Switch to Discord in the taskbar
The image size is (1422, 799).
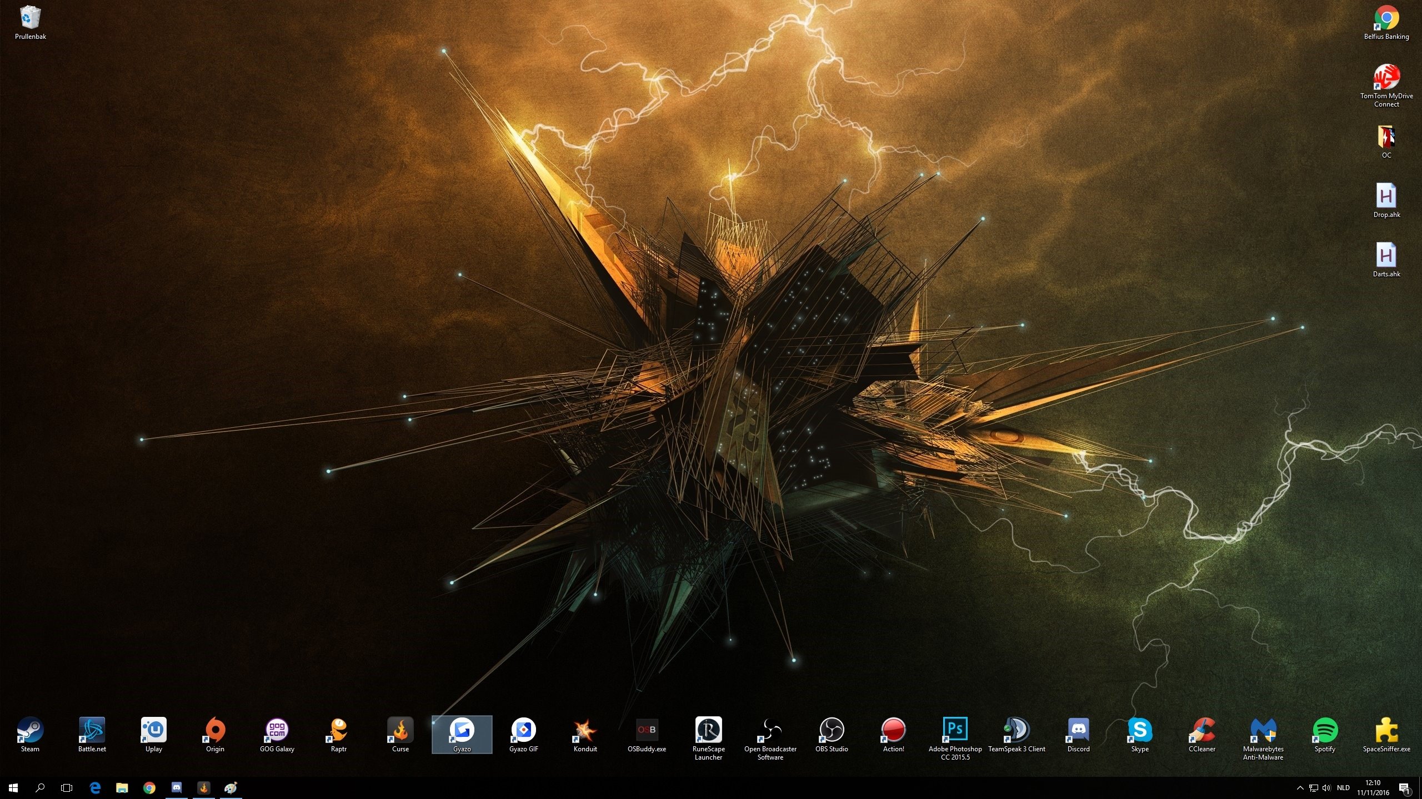pos(177,788)
